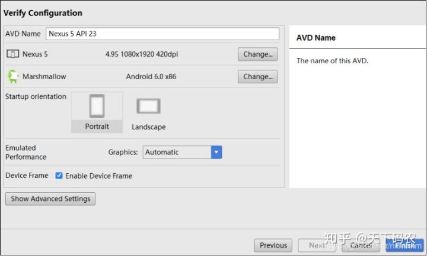
Task: Click the disabled Next button
Action: point(317,245)
